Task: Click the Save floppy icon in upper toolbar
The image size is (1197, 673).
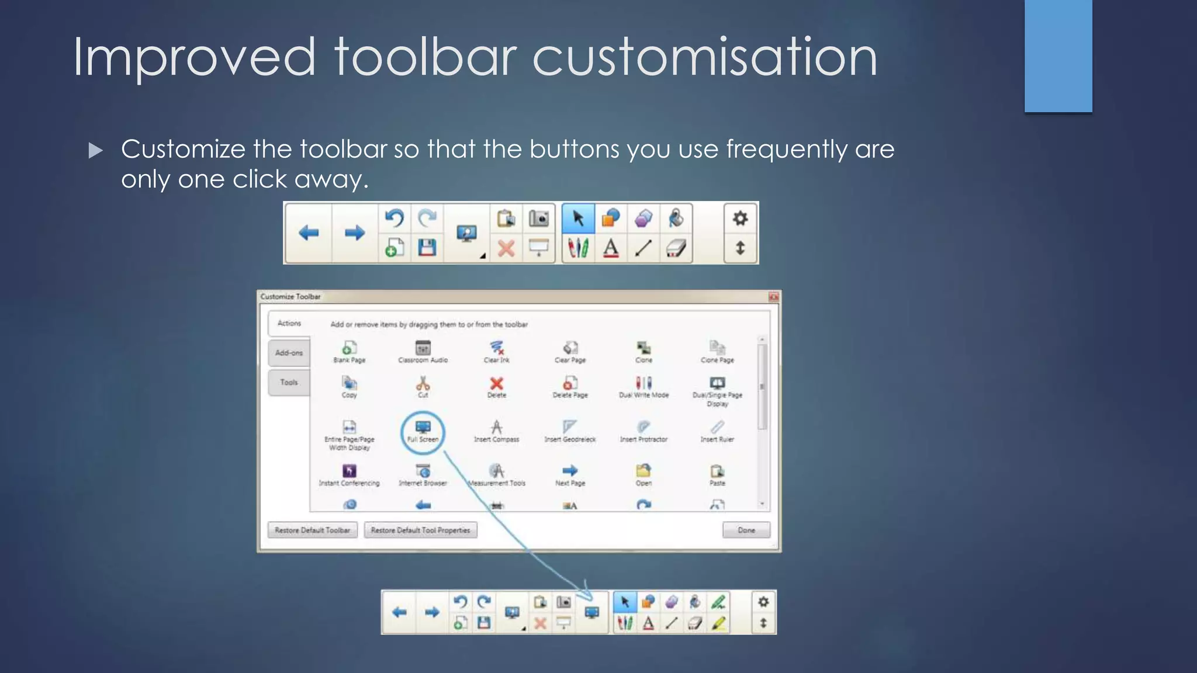Action: coord(427,248)
